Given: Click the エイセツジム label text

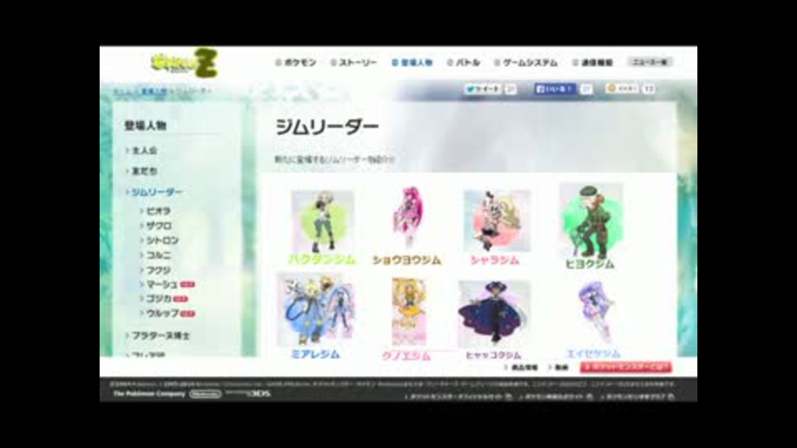Looking at the screenshot, I should tap(593, 353).
